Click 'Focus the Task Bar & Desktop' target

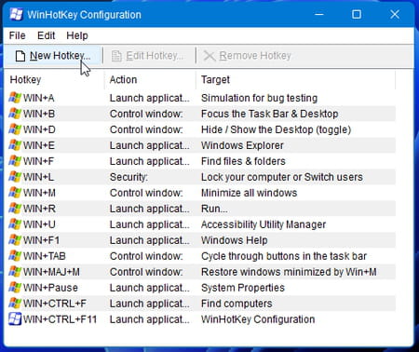click(270, 114)
